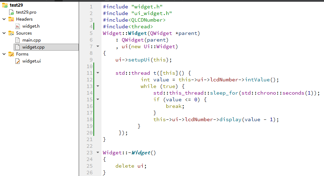
Task: Open main.cpp source file
Action: click(x=31, y=40)
